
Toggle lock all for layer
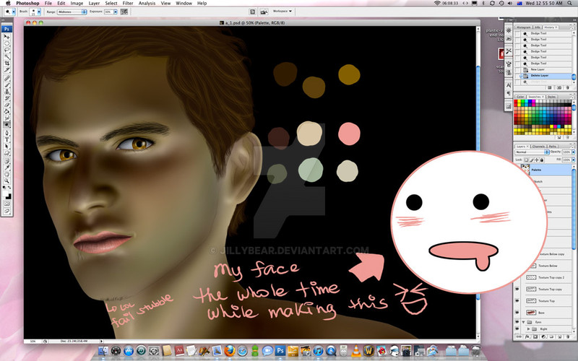pyautogui.click(x=542, y=160)
